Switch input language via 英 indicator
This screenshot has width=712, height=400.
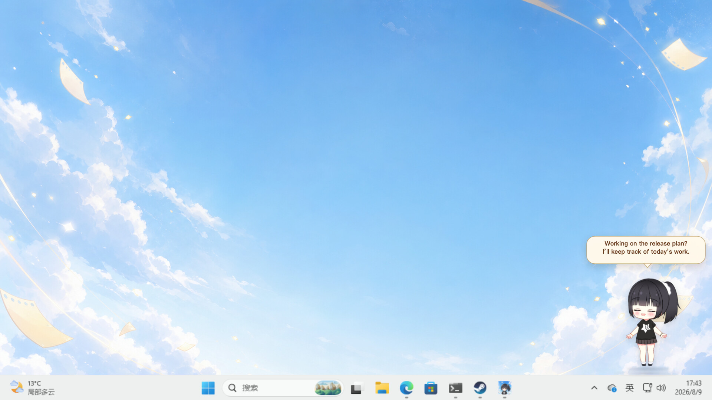coord(630,388)
